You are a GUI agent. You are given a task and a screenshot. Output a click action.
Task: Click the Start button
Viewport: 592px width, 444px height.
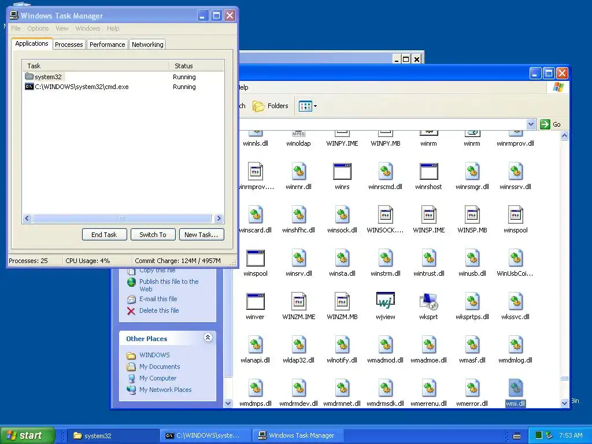click(x=27, y=435)
